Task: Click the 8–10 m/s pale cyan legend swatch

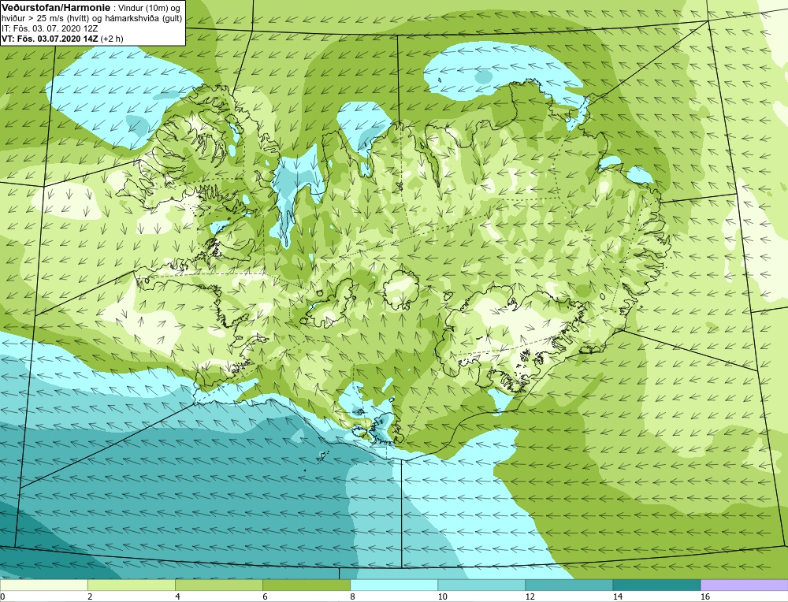Action: point(394,585)
